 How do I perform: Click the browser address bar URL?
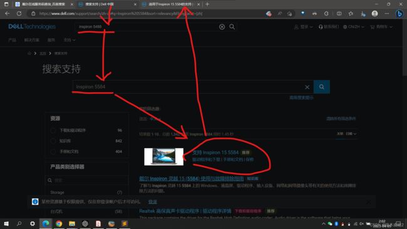(121, 14)
